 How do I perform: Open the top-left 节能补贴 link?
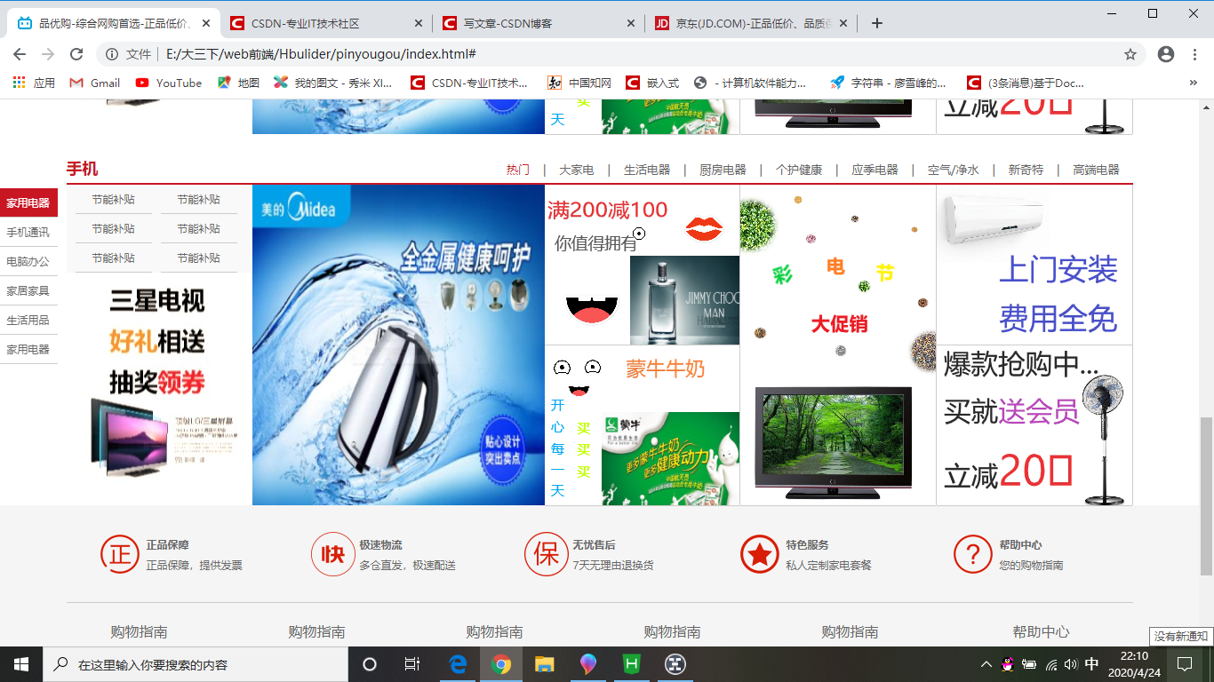[x=113, y=199]
